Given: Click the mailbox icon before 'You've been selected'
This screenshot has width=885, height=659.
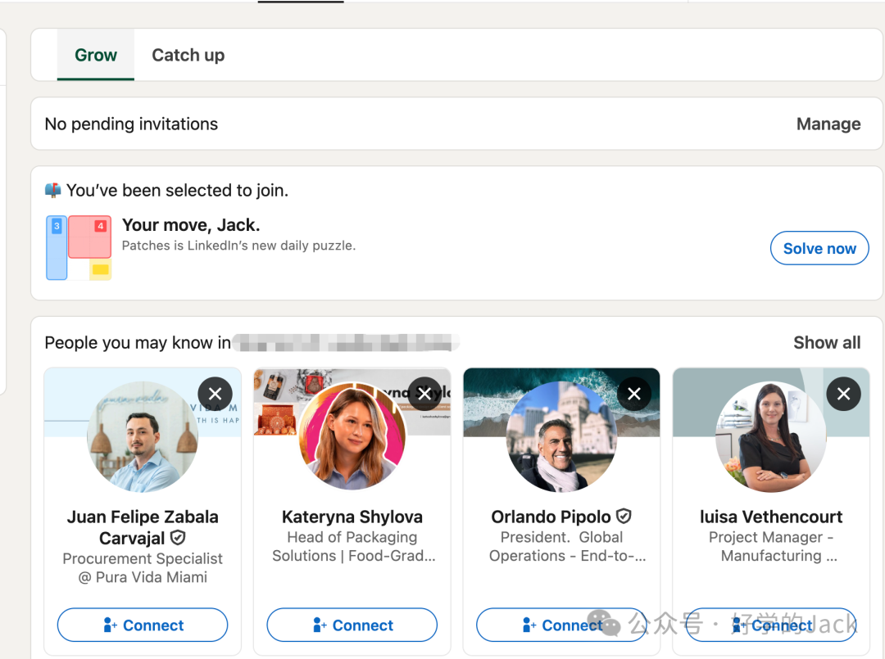Looking at the screenshot, I should [53, 191].
